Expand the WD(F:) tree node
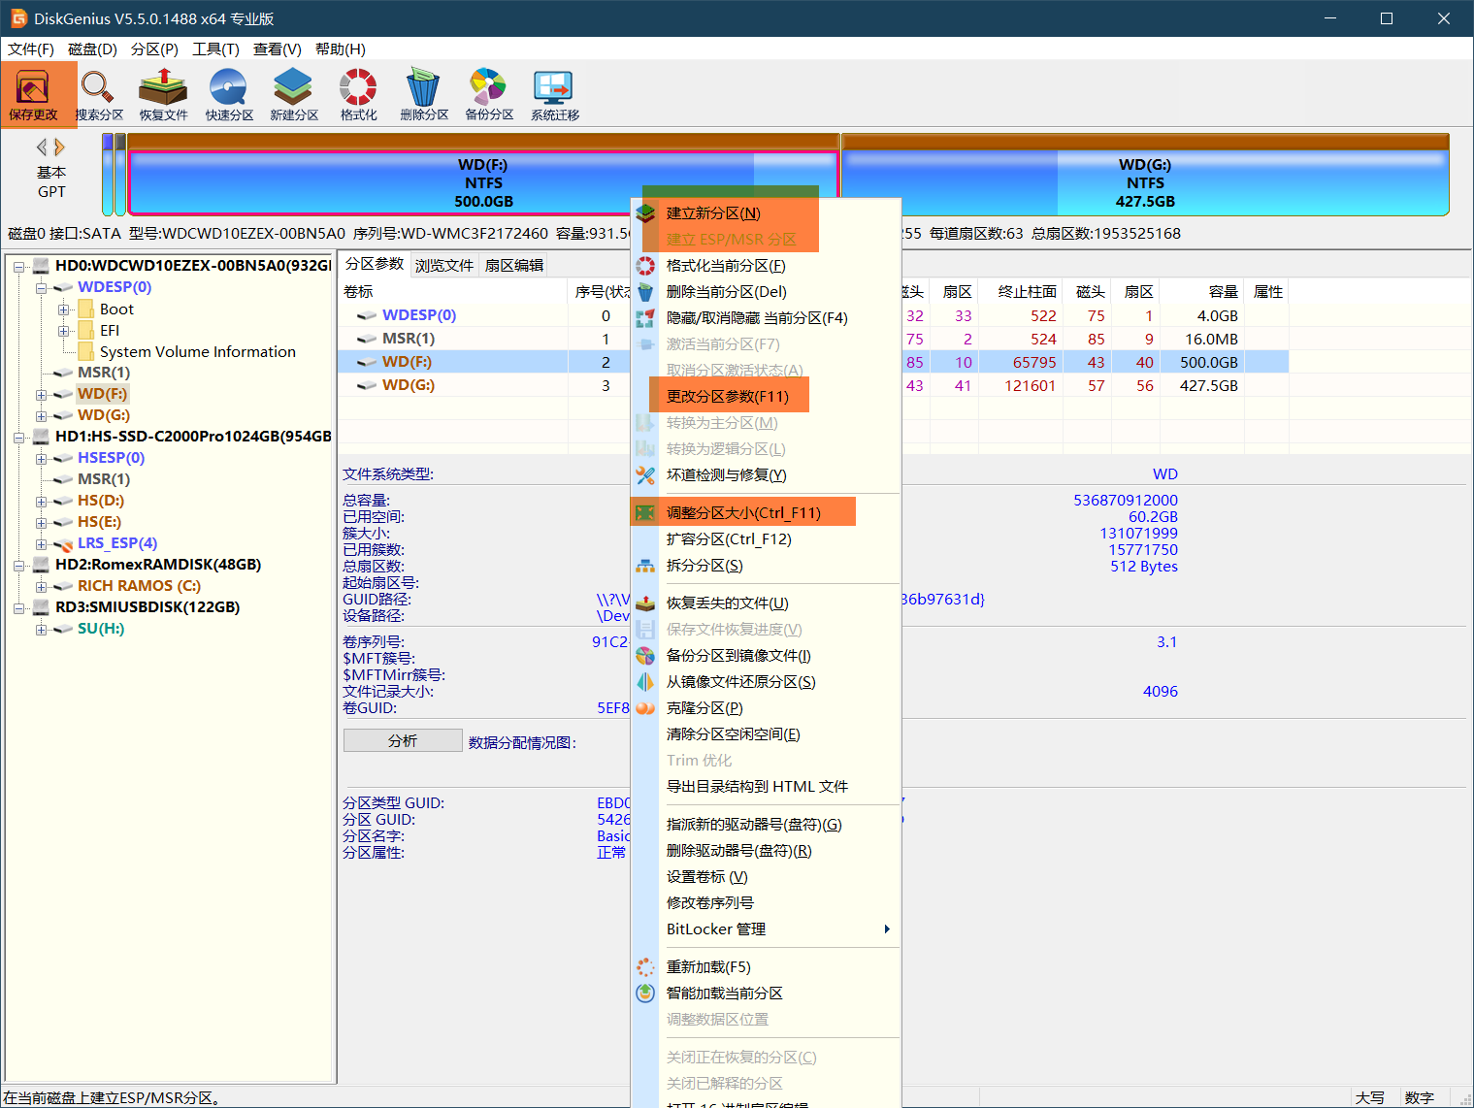This screenshot has height=1108, width=1474. point(42,394)
